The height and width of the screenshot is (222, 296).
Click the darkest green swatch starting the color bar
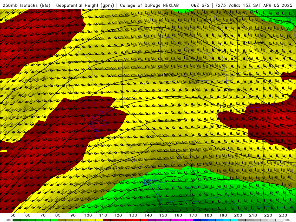[x=17, y=220]
